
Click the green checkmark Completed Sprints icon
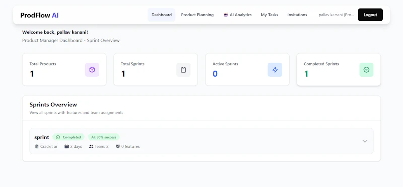click(x=366, y=70)
